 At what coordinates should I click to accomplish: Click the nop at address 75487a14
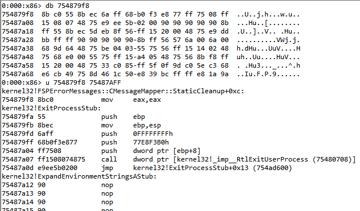pos(107,202)
